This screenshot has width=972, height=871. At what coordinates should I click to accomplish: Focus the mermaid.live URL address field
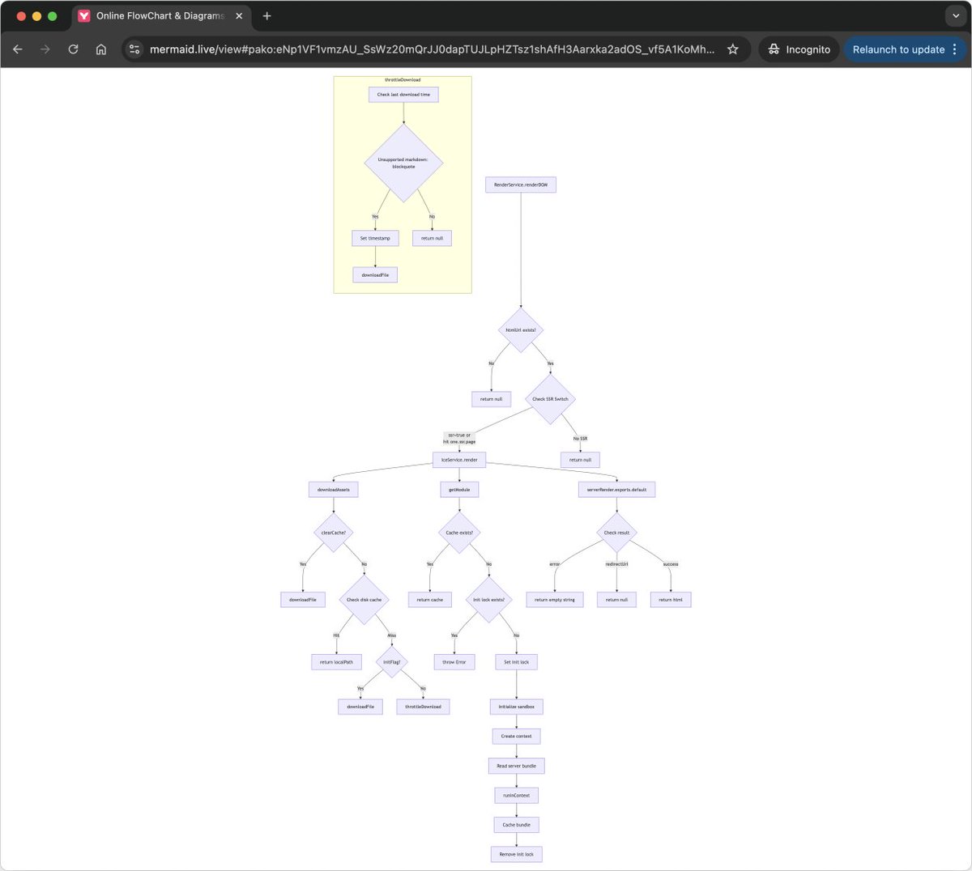(432, 49)
